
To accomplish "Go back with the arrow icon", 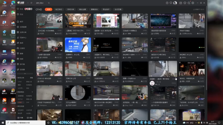I will 28,3.
